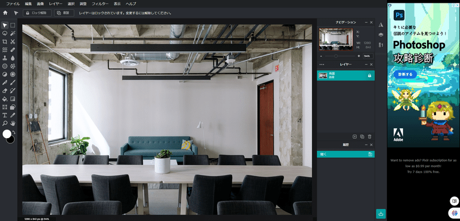Select the Lasso selection tool

click(x=5, y=33)
